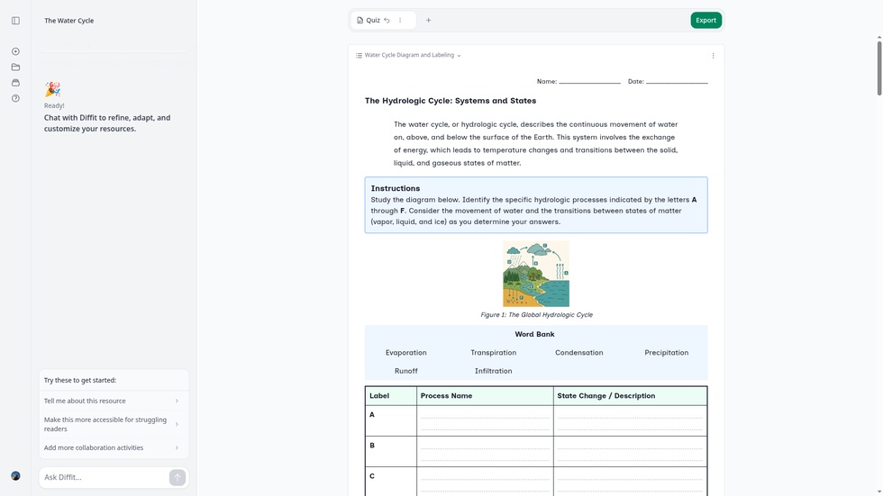This screenshot has width=883, height=496.
Task: Click label B in the table
Action: [371, 446]
